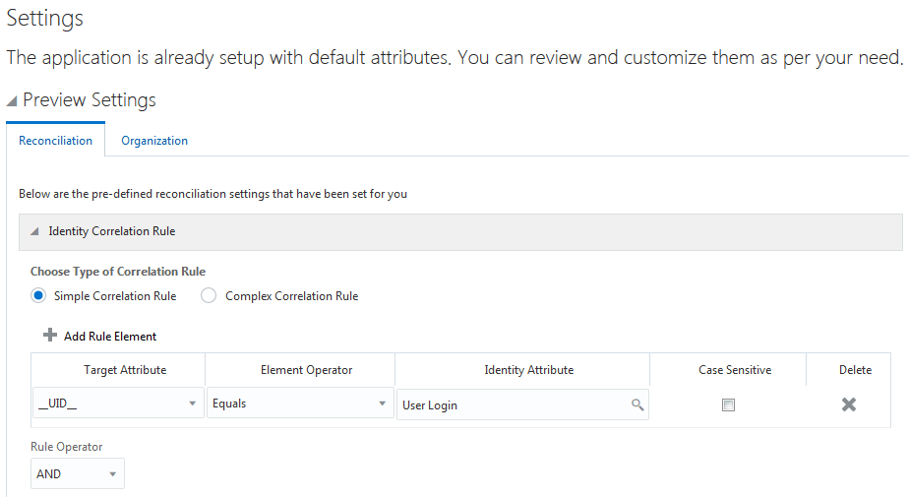
Task: Collapse the Preview Settings section
Action: coord(12,100)
